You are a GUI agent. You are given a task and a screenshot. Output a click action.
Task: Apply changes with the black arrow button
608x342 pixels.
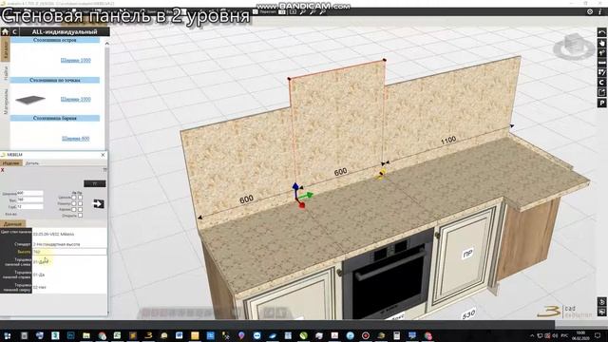(98, 204)
